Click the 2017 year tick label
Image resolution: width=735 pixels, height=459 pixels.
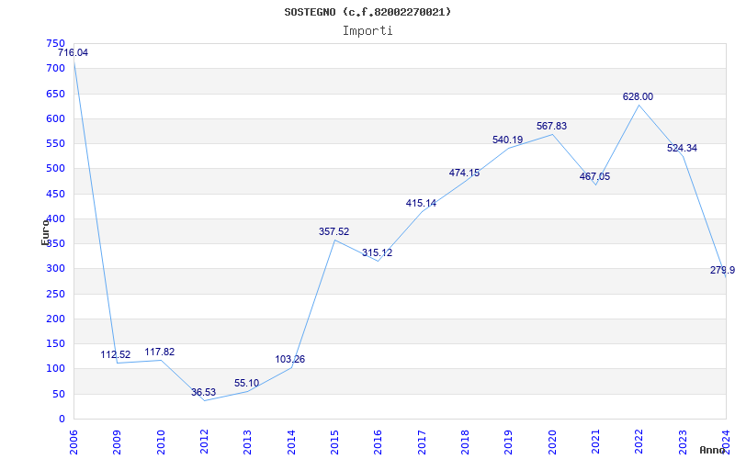[x=422, y=442]
